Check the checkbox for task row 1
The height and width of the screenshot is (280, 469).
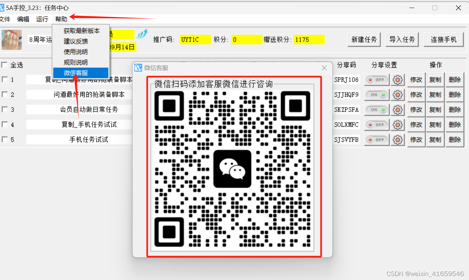pos(4,80)
